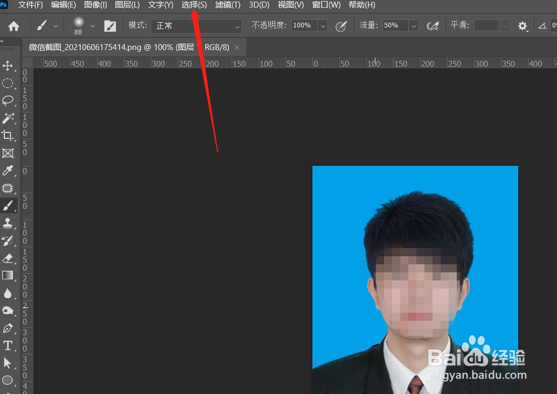Go to the Home screen icon
This screenshot has height=394, width=557.
click(x=13, y=26)
